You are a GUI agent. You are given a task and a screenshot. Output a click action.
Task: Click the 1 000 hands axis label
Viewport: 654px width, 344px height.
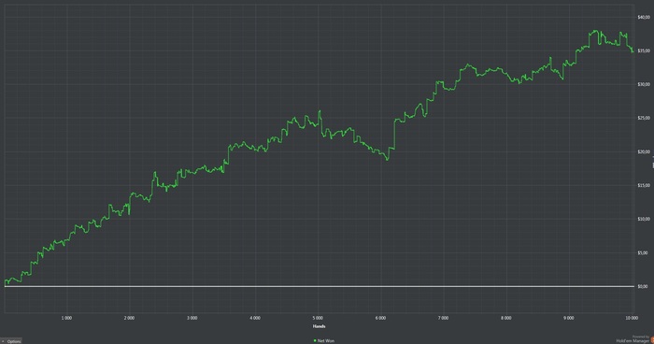click(x=66, y=318)
